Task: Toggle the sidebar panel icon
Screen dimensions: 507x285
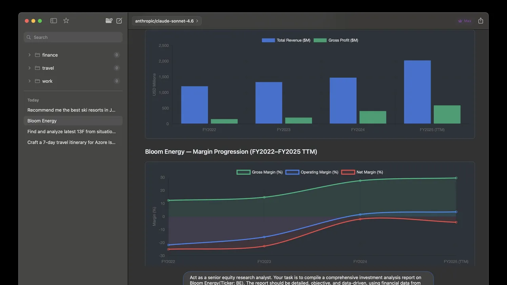Action: pos(53,21)
